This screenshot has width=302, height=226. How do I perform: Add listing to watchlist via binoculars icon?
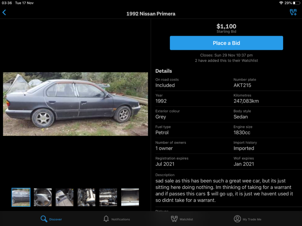293,12
